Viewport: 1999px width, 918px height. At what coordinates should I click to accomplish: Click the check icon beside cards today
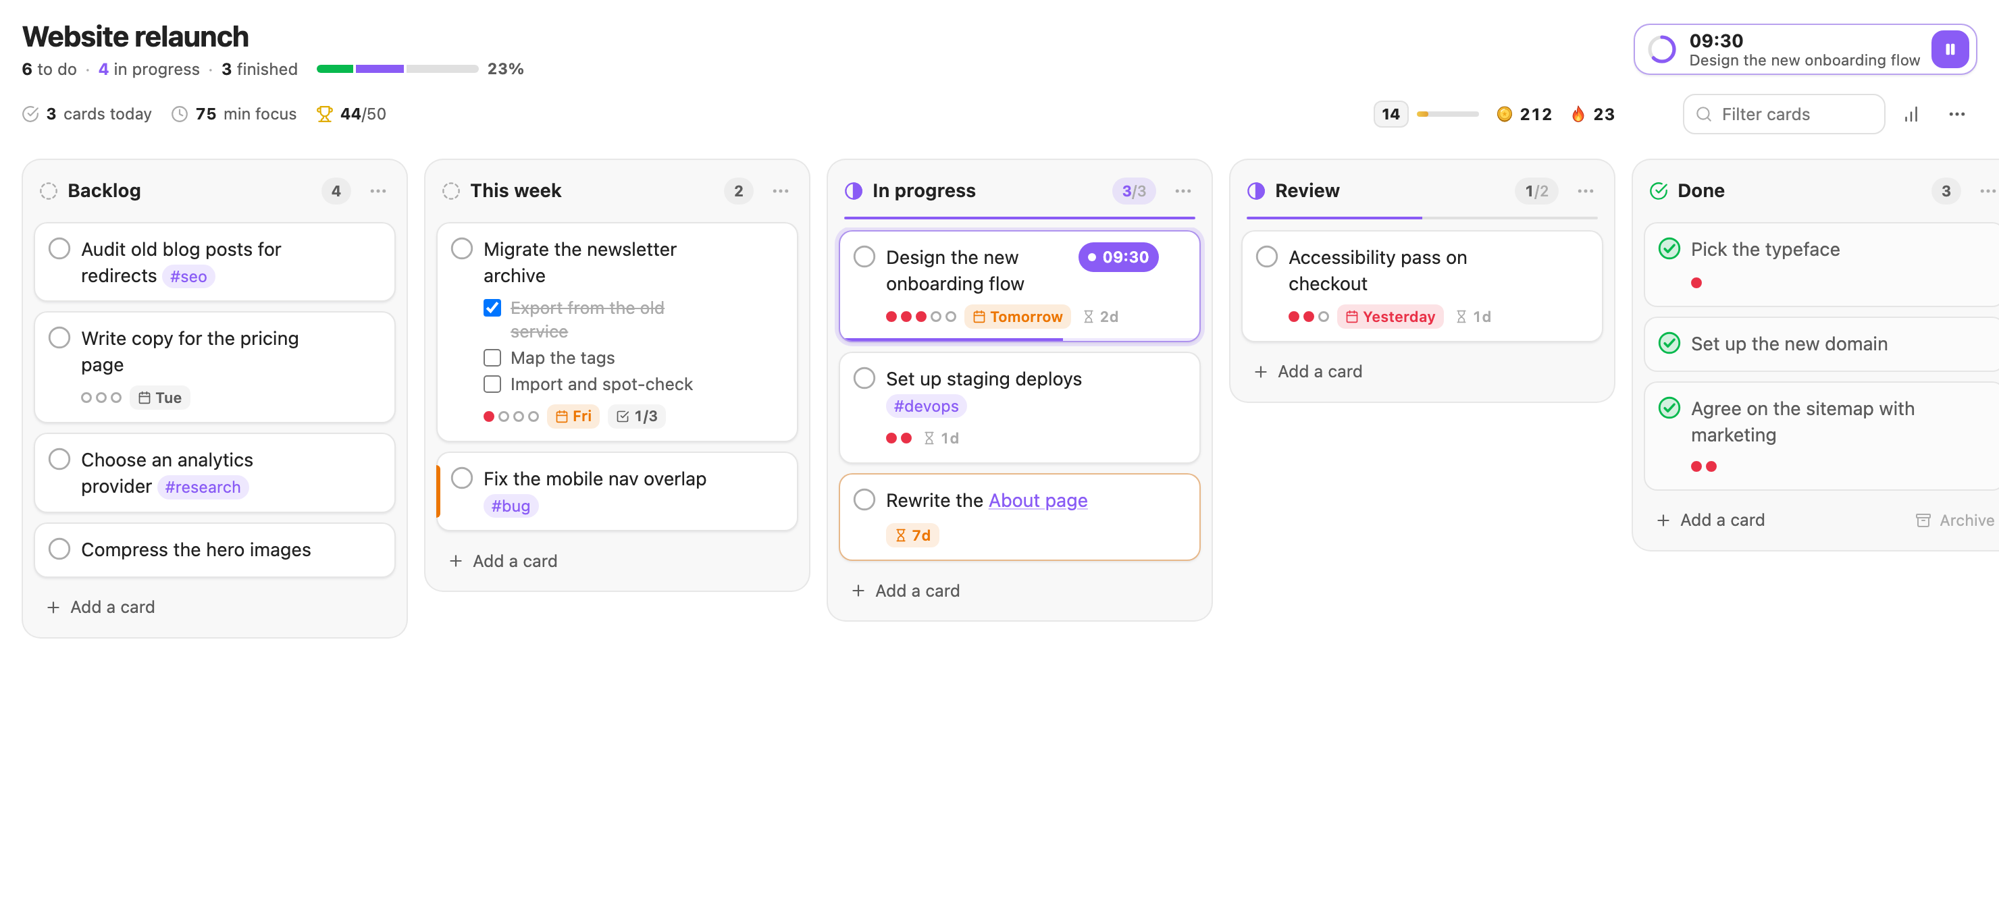(x=30, y=114)
